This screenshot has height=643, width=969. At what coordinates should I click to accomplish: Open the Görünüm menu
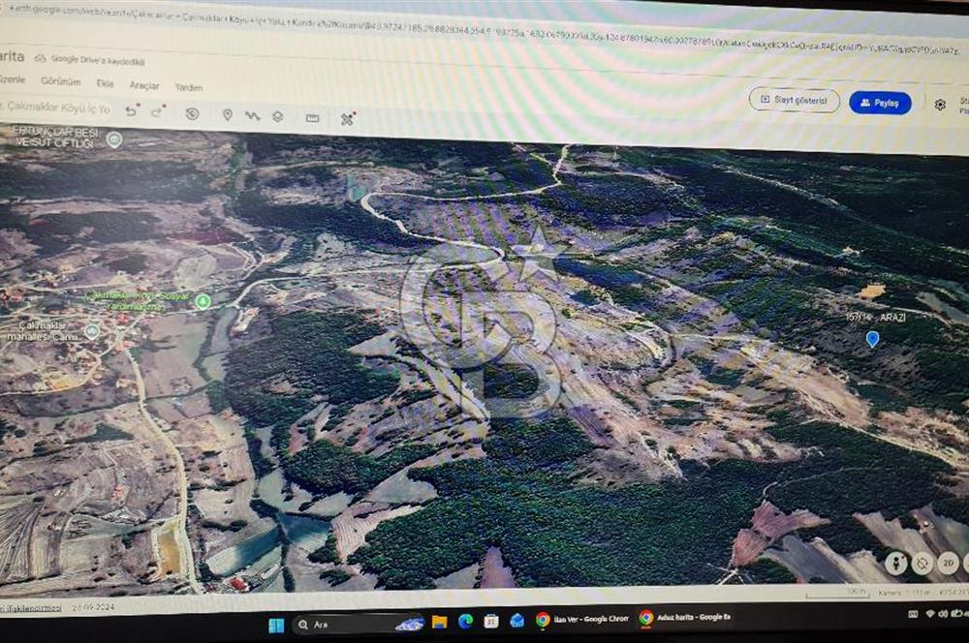tap(60, 82)
